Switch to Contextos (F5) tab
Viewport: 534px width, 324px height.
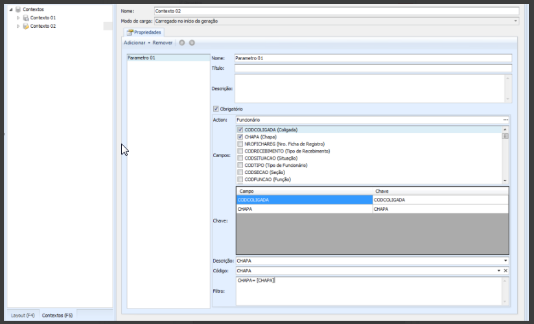click(58, 316)
